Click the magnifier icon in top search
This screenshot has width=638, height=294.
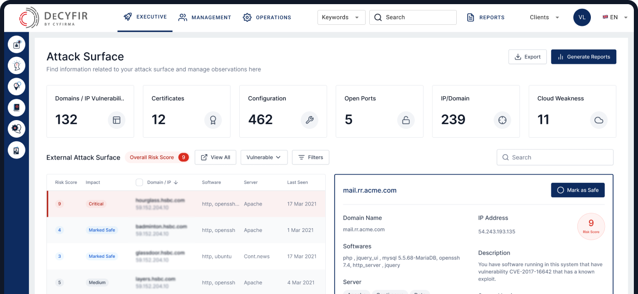379,17
